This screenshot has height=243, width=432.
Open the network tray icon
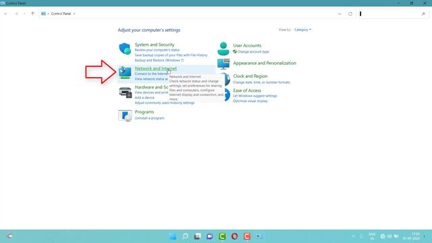[x=383, y=236]
